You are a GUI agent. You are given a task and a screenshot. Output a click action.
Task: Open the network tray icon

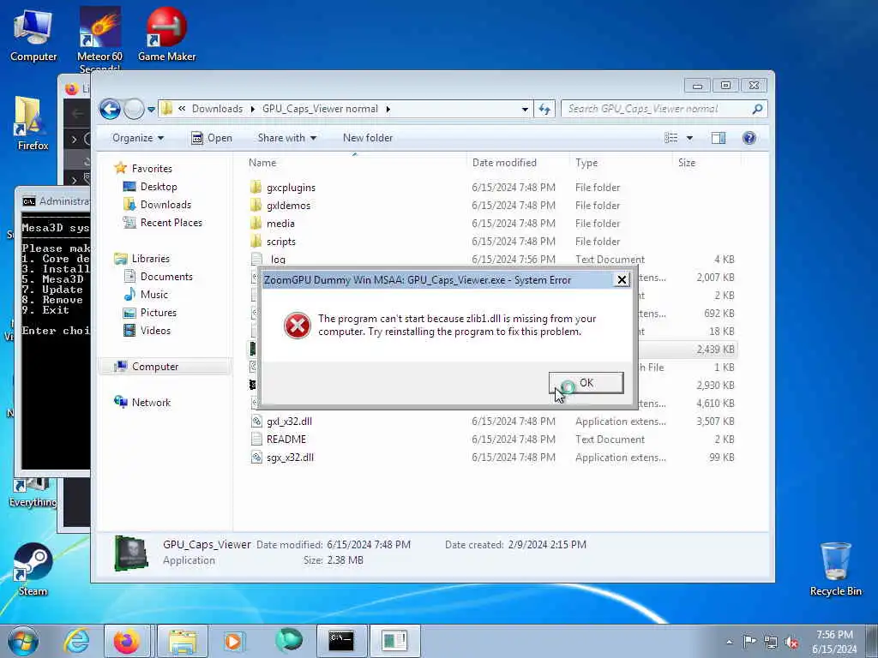pos(771,642)
